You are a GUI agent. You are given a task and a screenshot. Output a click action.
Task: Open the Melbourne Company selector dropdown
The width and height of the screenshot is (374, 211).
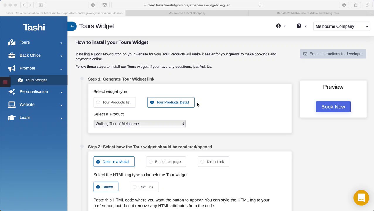(x=342, y=26)
